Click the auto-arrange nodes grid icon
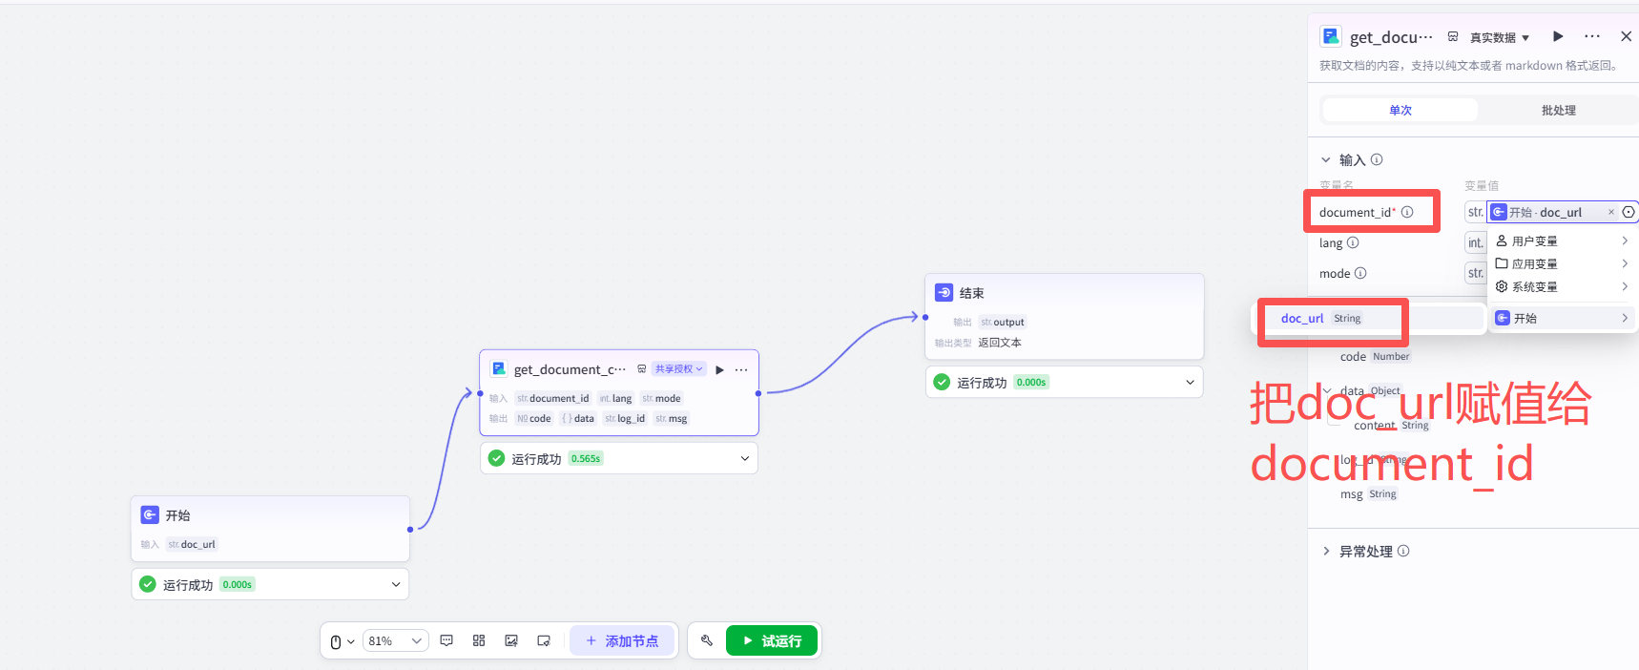This screenshot has height=670, width=1639. coord(479,641)
